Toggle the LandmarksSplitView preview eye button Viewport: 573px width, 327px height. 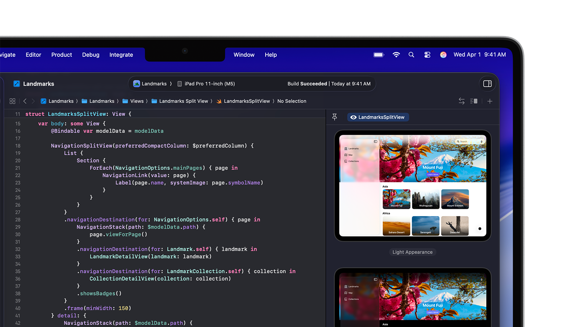[378, 117]
